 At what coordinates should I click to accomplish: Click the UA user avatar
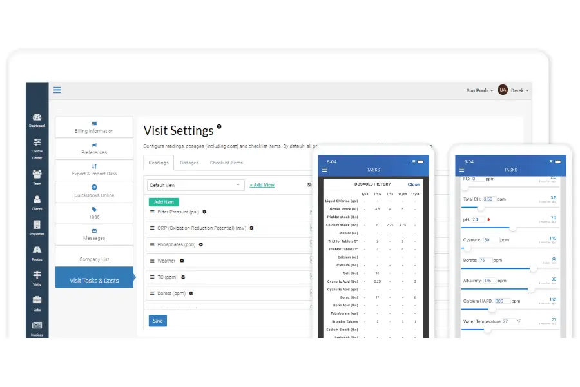pos(503,90)
